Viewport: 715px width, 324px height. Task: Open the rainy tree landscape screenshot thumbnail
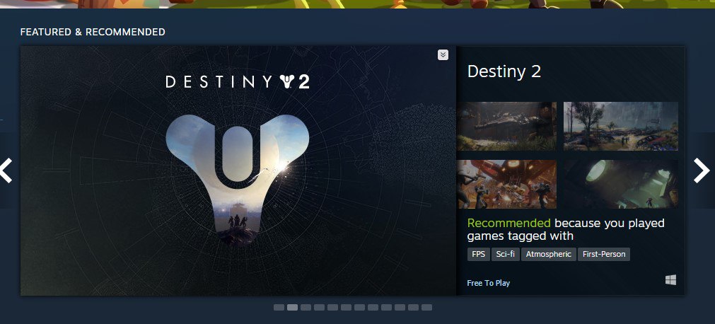[x=621, y=126]
